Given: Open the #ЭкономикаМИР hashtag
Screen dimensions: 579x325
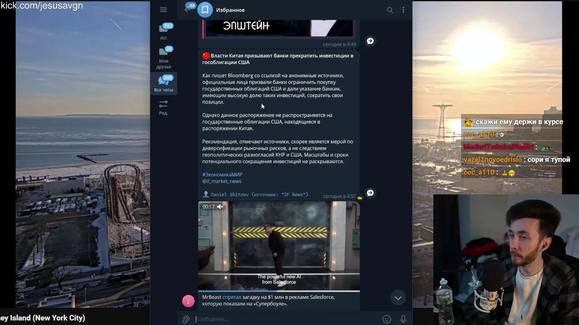Looking at the screenshot, I should (222, 175).
